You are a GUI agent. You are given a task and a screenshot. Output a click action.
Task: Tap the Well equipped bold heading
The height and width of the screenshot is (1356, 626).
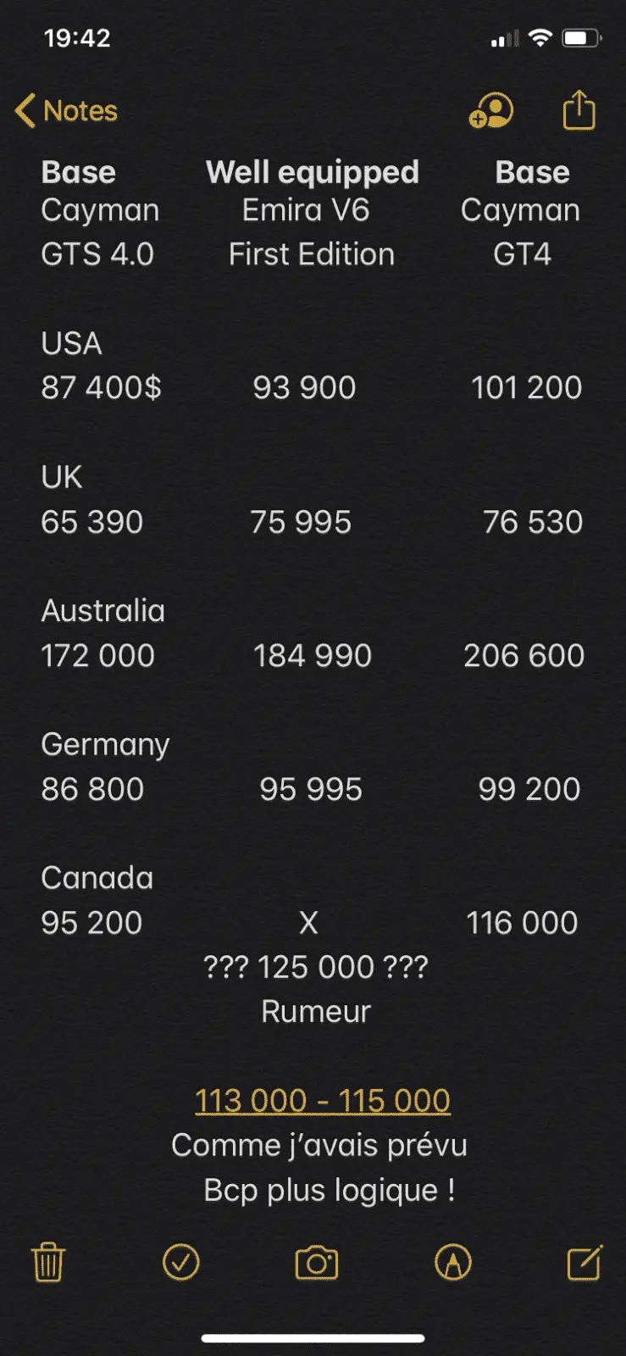coord(313,172)
